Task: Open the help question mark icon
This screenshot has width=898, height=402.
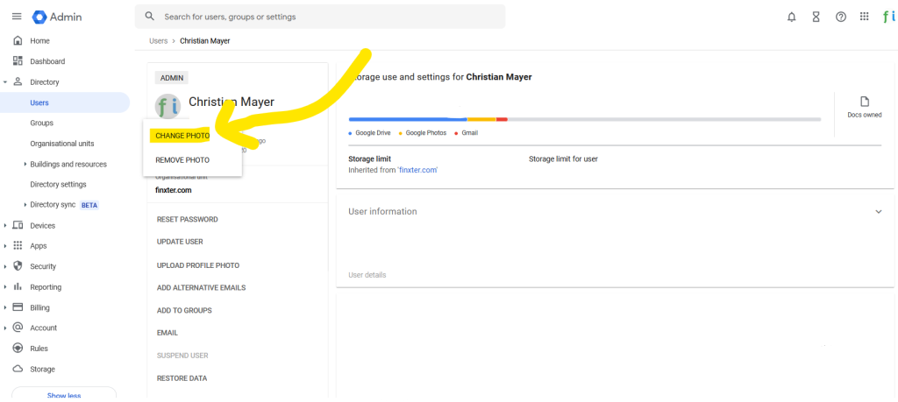Action: click(841, 17)
